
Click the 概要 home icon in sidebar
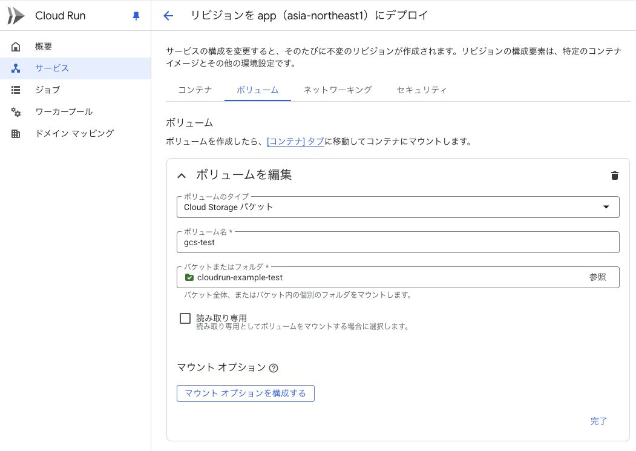pyautogui.click(x=16, y=46)
